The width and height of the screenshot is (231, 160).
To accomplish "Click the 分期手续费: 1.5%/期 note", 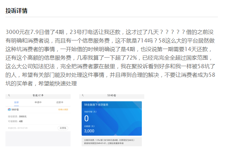I will (x=109, y=140).
